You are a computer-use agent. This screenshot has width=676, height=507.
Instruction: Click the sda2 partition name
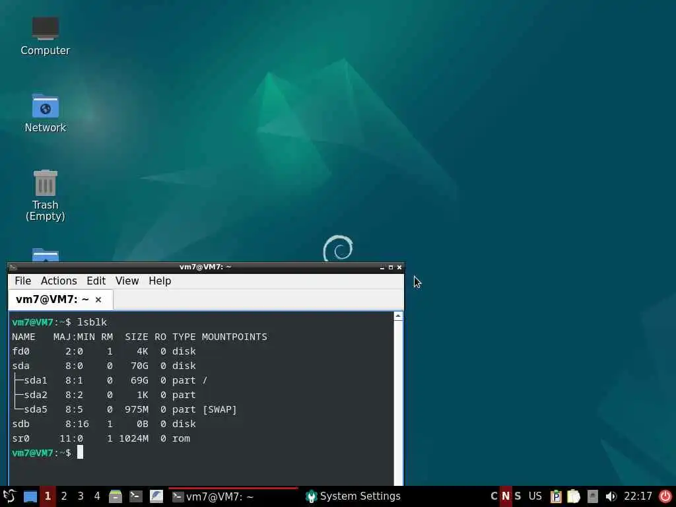point(36,395)
